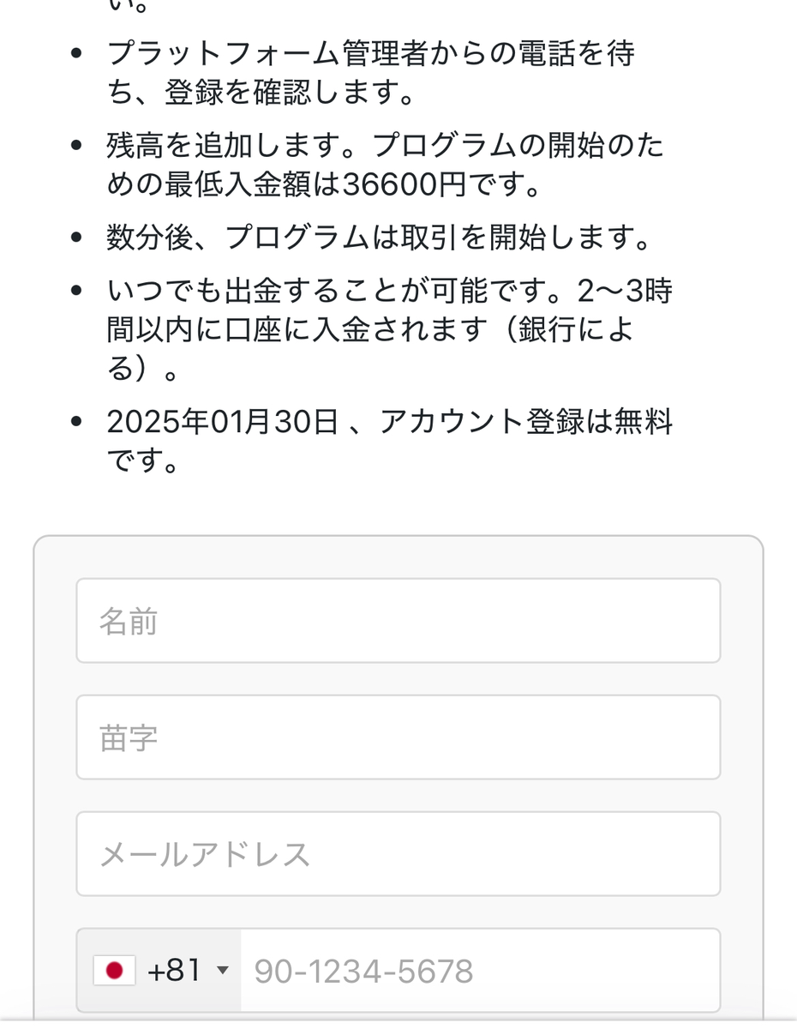
Task: Click the 90-1234-5678 phone number field
Action: [x=480, y=971]
